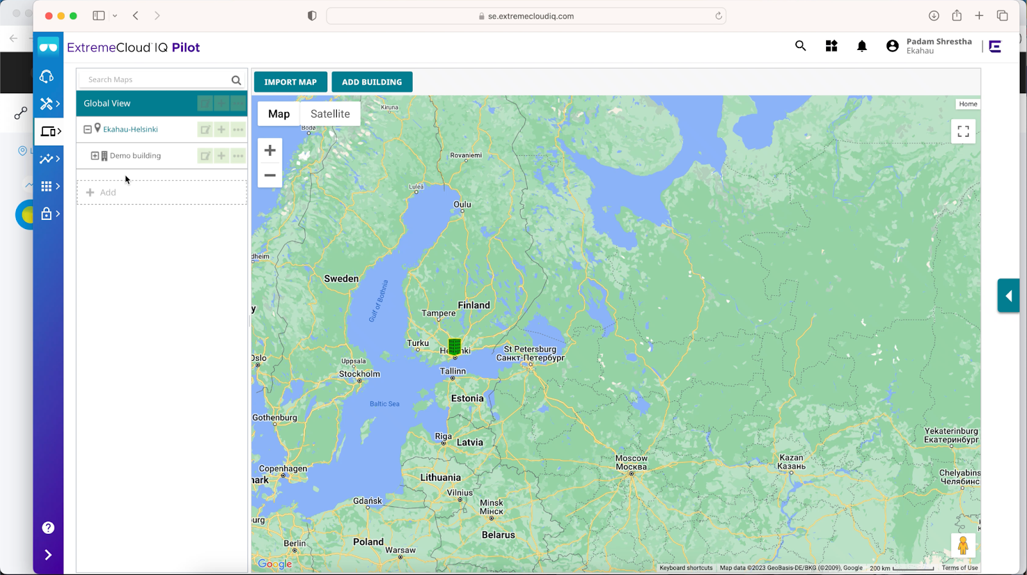Click the user account avatar icon
The image size is (1027, 575).
tap(892, 46)
